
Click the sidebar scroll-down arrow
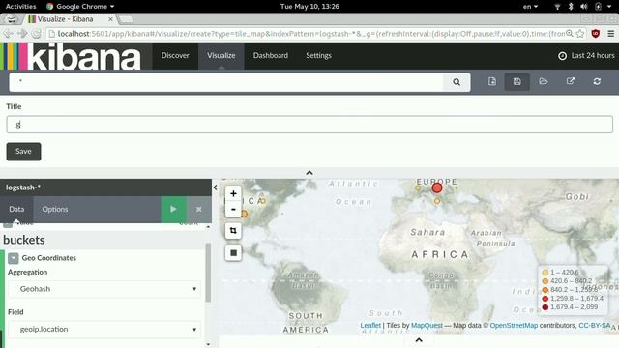point(208,344)
